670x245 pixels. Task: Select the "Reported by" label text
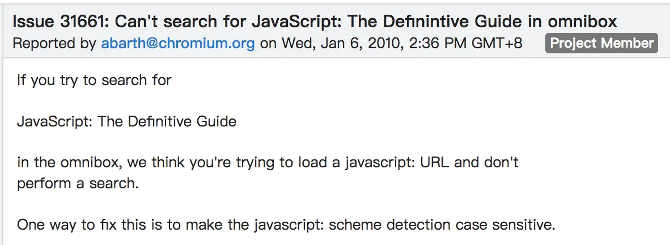54,43
